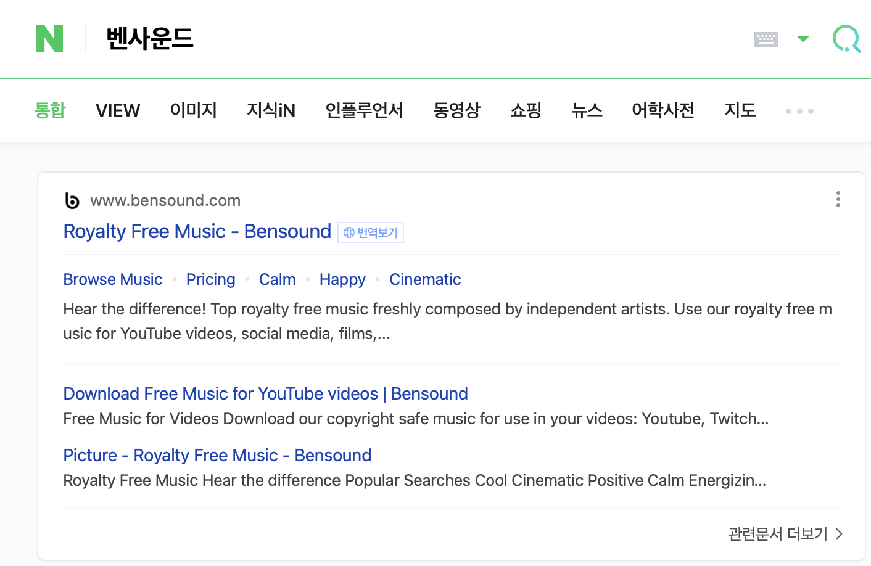
Task: Open the 어학사전 tab
Action: 663,110
